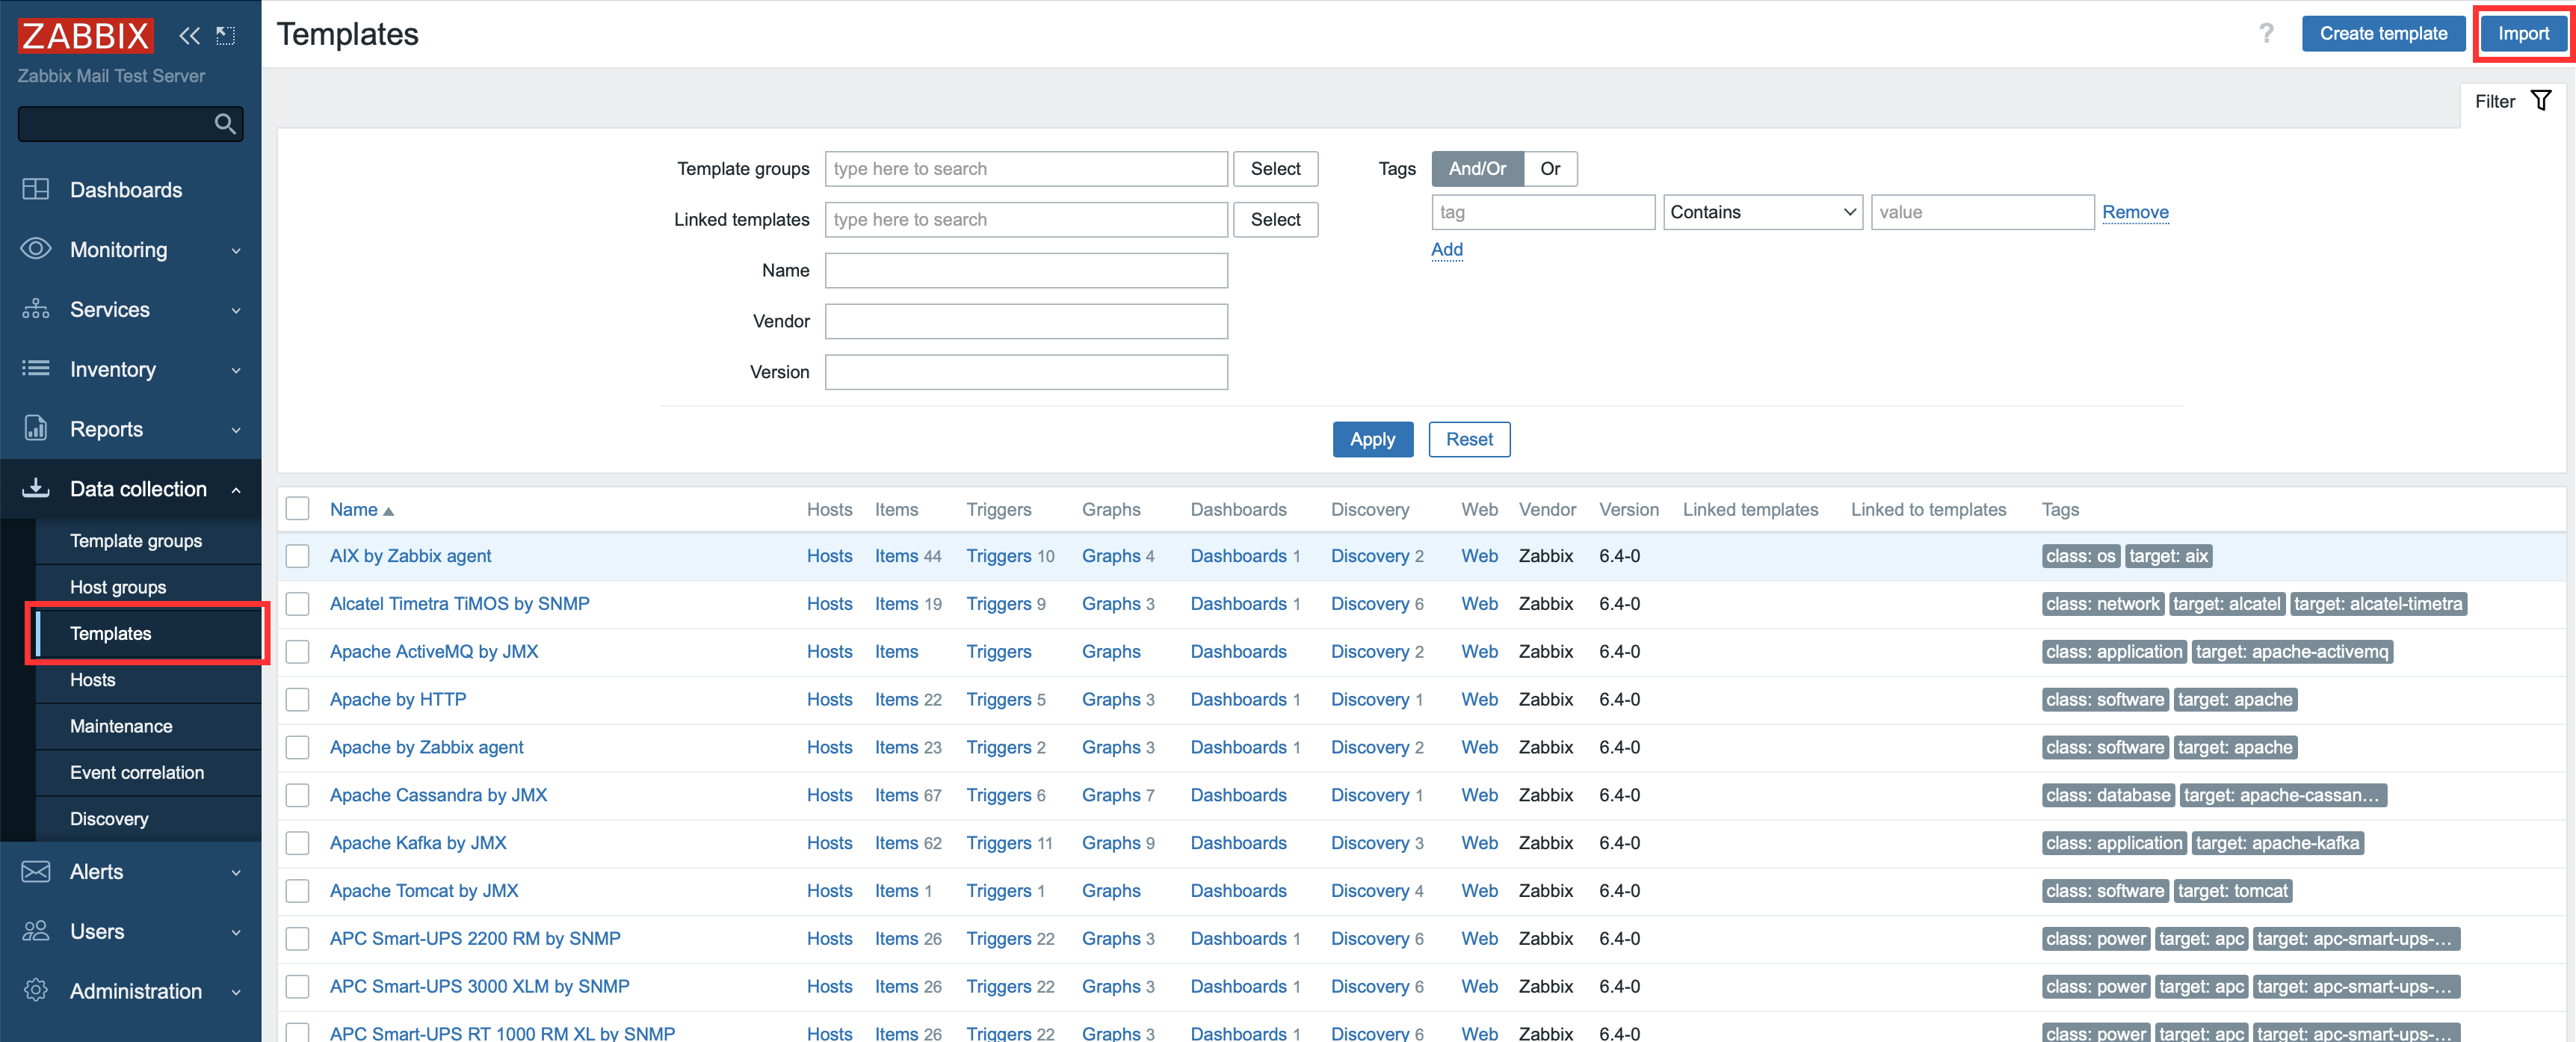Open Dashboards via its grid icon
The height and width of the screenshot is (1042, 2576).
coord(36,189)
